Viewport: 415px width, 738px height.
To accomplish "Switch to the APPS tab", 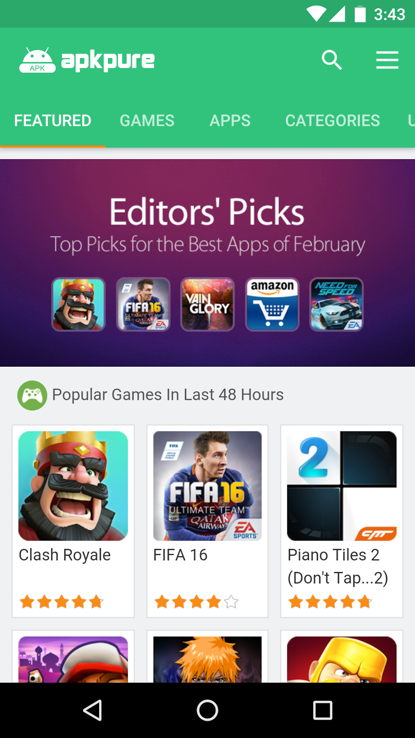I will (230, 121).
